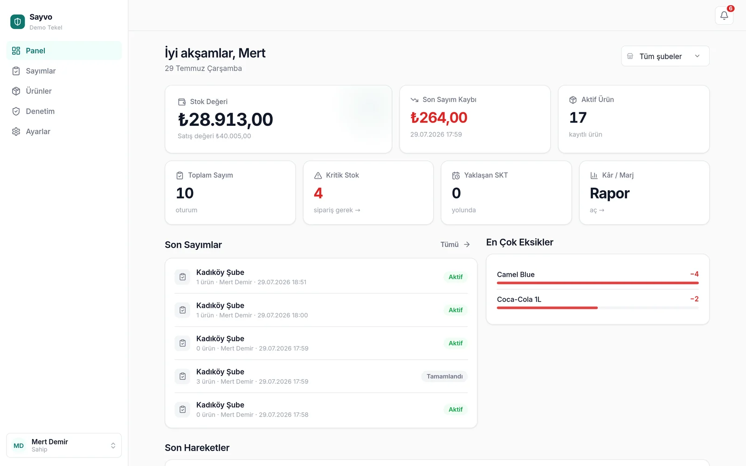
Task: Open the Ayarlar menu item
Action: [64, 131]
